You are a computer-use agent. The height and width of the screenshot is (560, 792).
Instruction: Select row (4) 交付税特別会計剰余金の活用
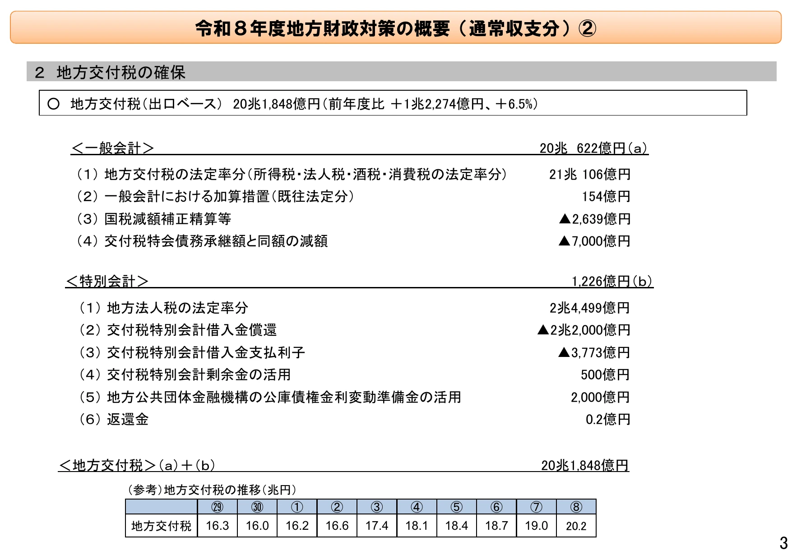(x=185, y=375)
